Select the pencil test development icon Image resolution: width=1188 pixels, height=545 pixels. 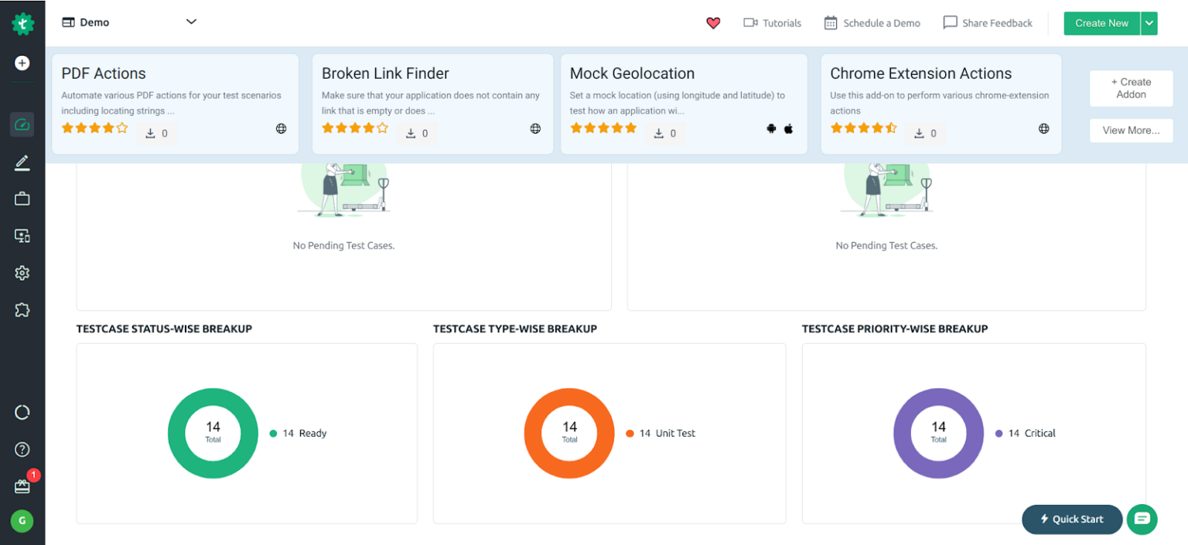click(x=22, y=162)
